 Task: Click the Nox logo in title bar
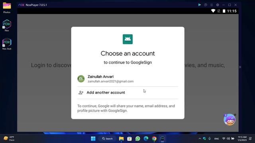pos(22,5)
